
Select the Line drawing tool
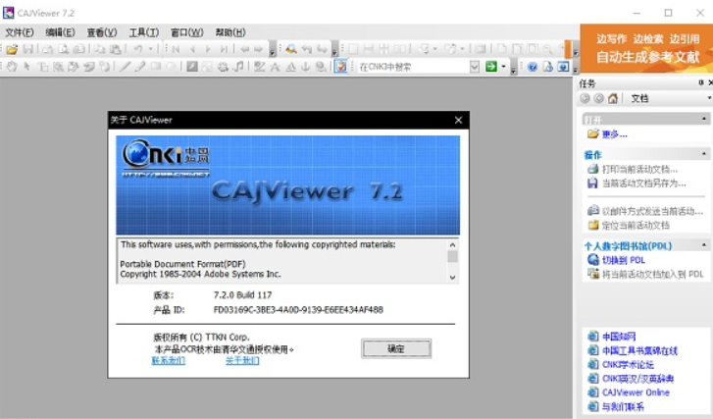coord(126,67)
